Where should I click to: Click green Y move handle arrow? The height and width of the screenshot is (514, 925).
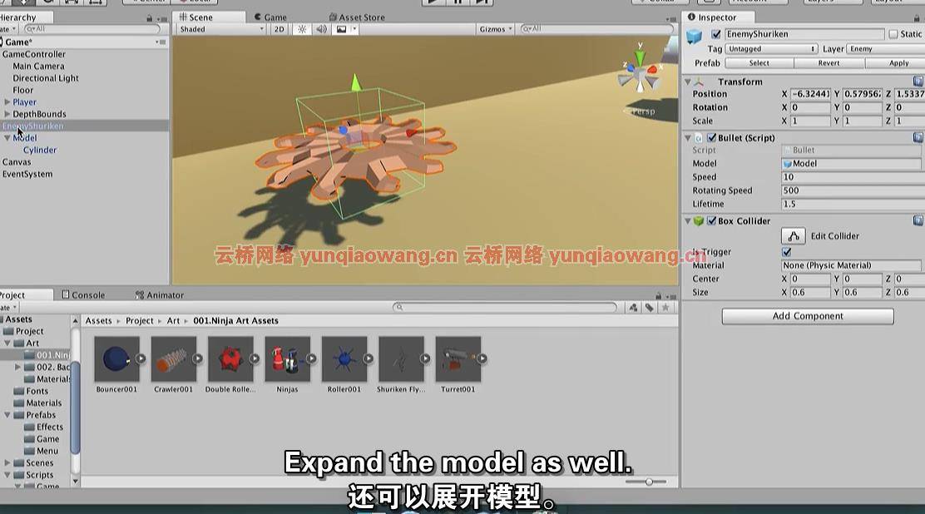356,82
